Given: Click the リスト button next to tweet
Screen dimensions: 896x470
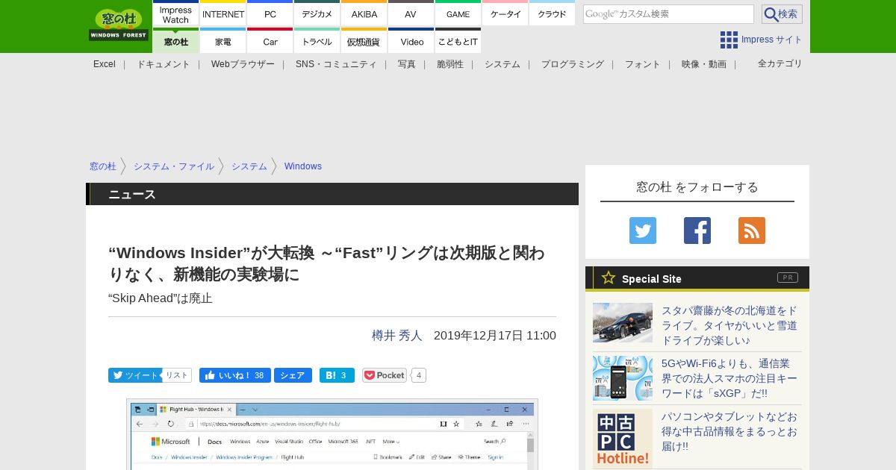Looking at the screenshot, I should [x=177, y=375].
